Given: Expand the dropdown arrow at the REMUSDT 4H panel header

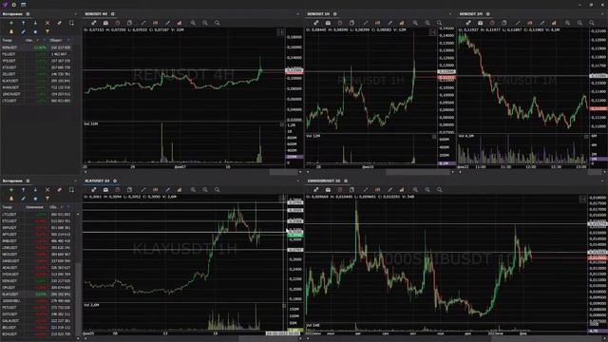Looking at the screenshot, I should (297, 14).
